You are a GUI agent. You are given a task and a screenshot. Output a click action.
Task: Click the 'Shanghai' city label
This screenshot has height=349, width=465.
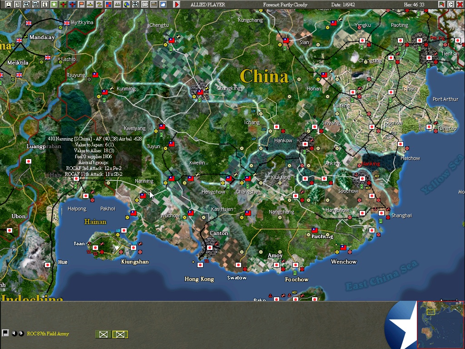(x=401, y=215)
